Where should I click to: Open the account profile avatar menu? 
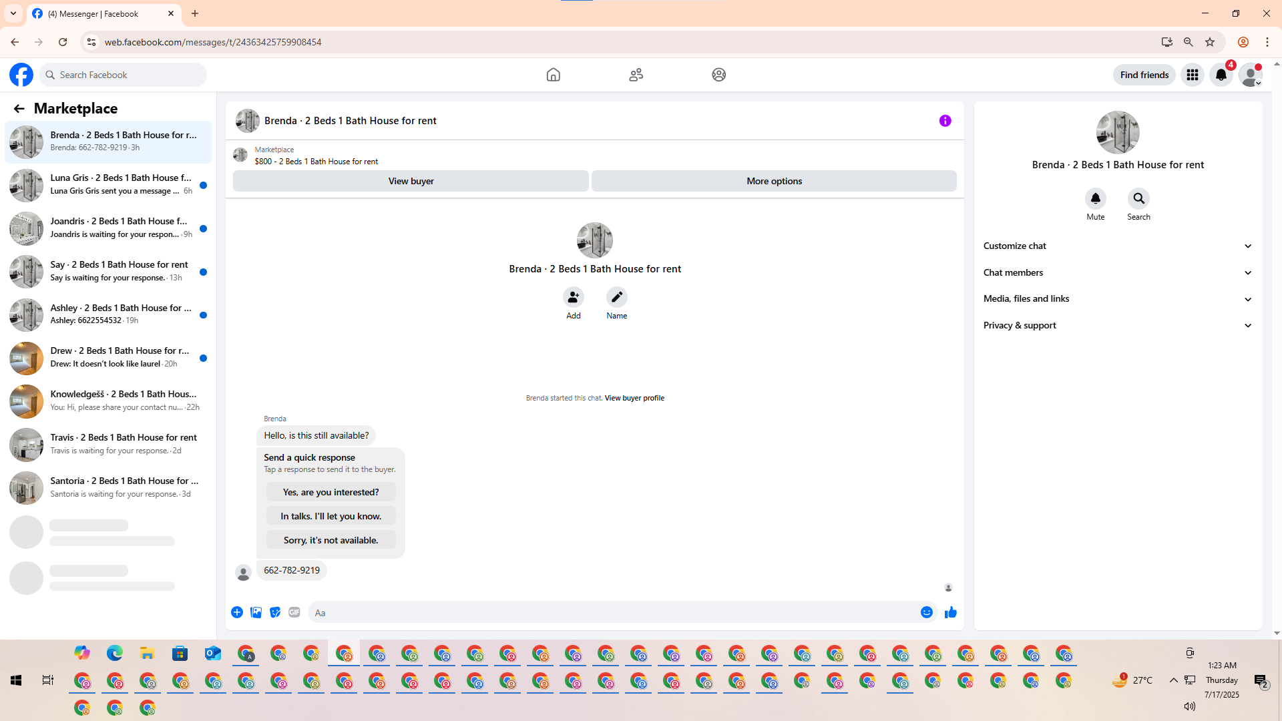pos(1251,75)
